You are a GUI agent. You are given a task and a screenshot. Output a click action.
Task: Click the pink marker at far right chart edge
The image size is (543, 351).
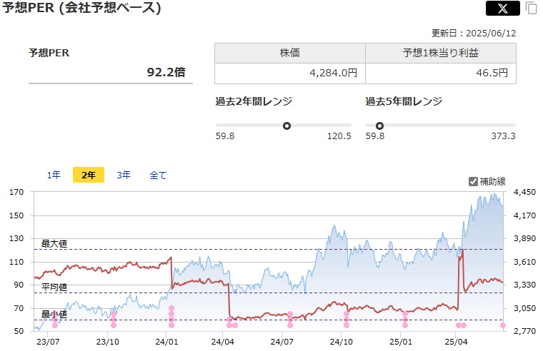pos(503,325)
